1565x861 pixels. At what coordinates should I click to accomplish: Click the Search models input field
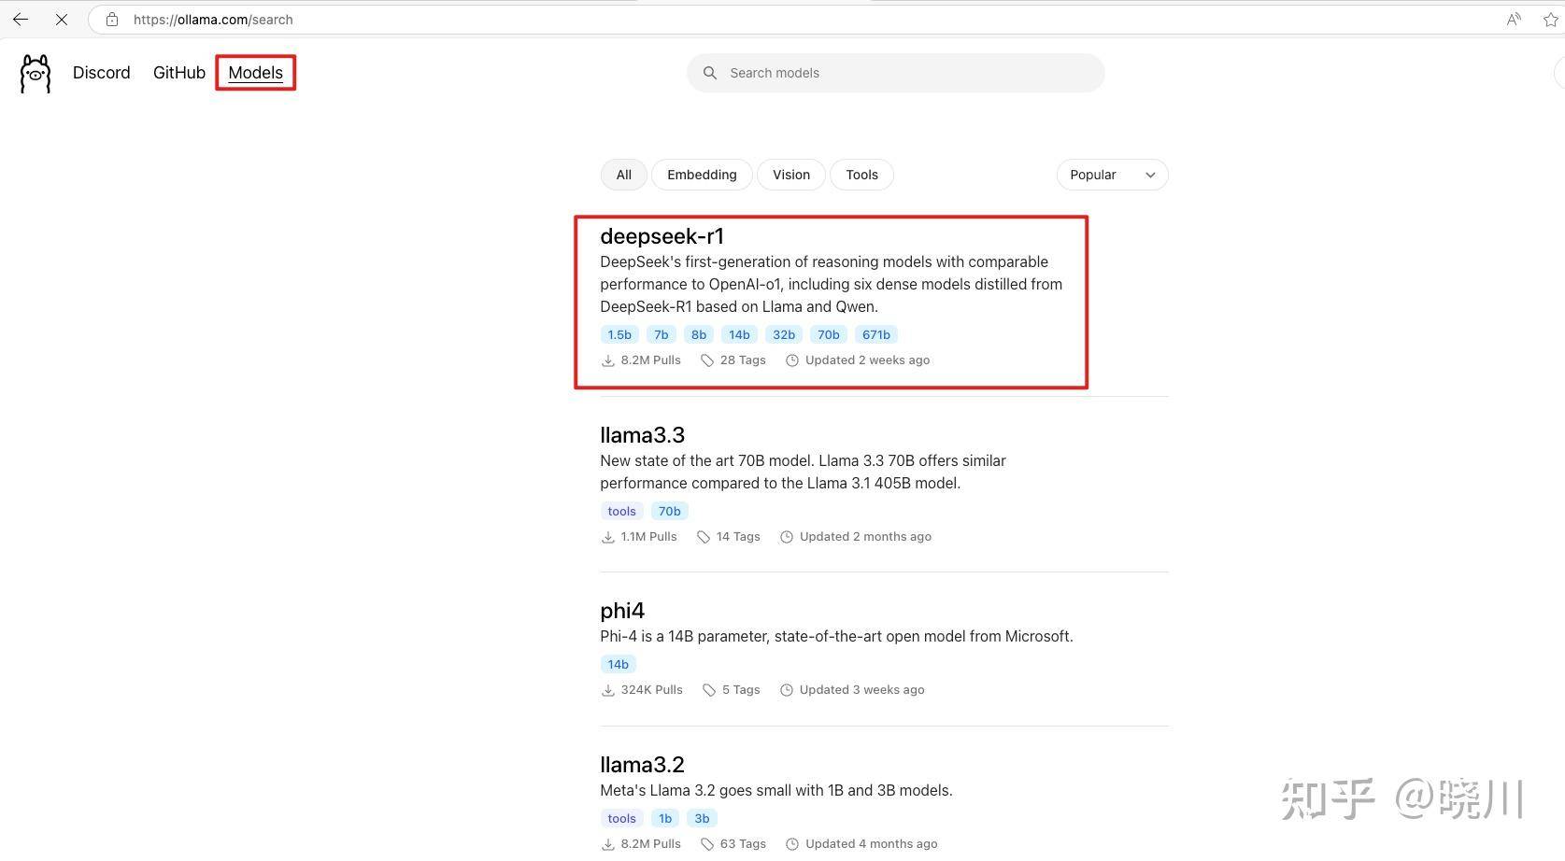(896, 73)
